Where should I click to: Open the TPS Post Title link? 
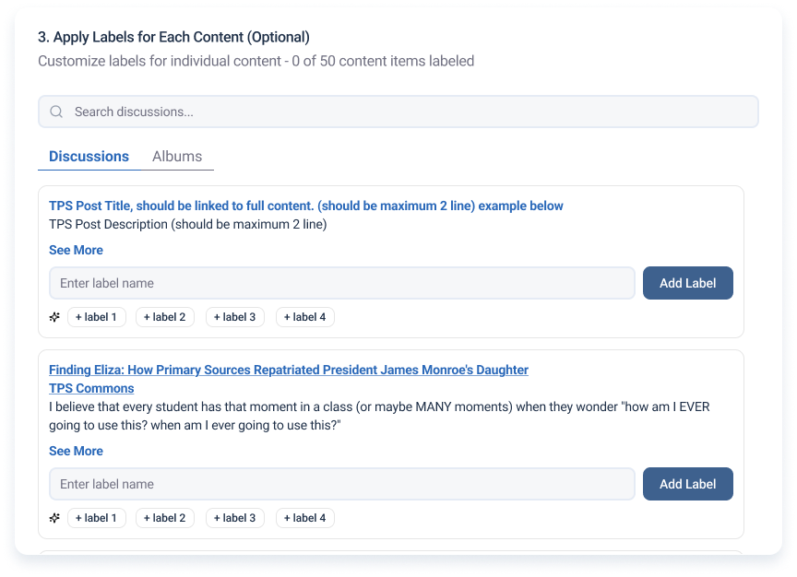coord(306,206)
